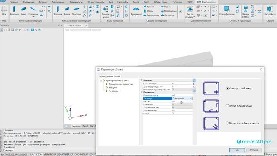Open the СПДС ribbon tab

[190, 2]
